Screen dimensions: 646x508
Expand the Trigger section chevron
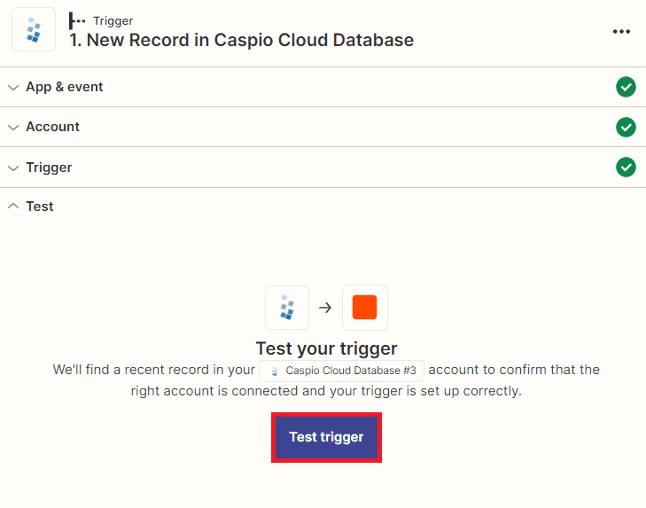click(13, 168)
